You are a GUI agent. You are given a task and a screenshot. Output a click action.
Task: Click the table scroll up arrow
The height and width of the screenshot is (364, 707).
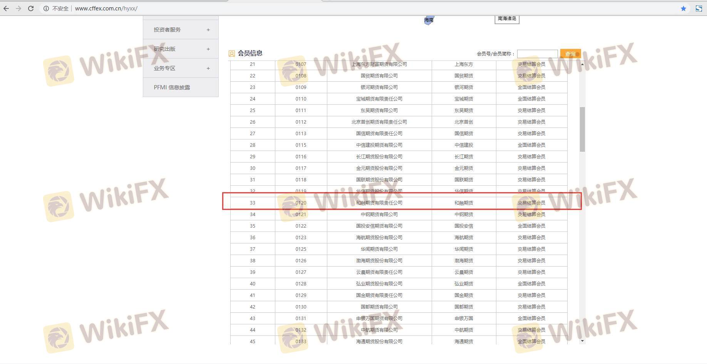[x=582, y=64]
